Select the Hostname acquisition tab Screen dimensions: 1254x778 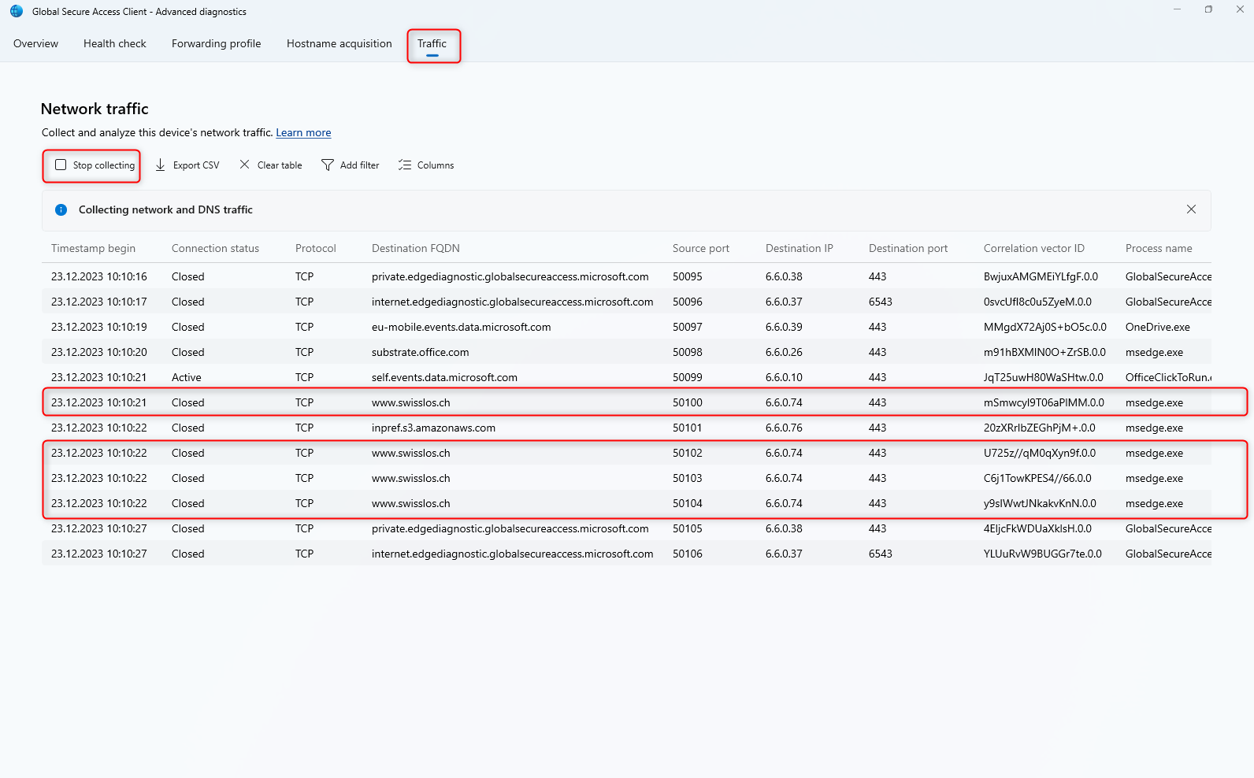tap(339, 44)
